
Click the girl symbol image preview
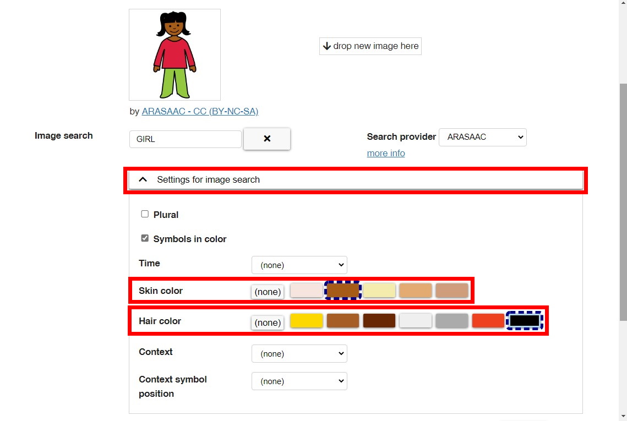point(175,55)
